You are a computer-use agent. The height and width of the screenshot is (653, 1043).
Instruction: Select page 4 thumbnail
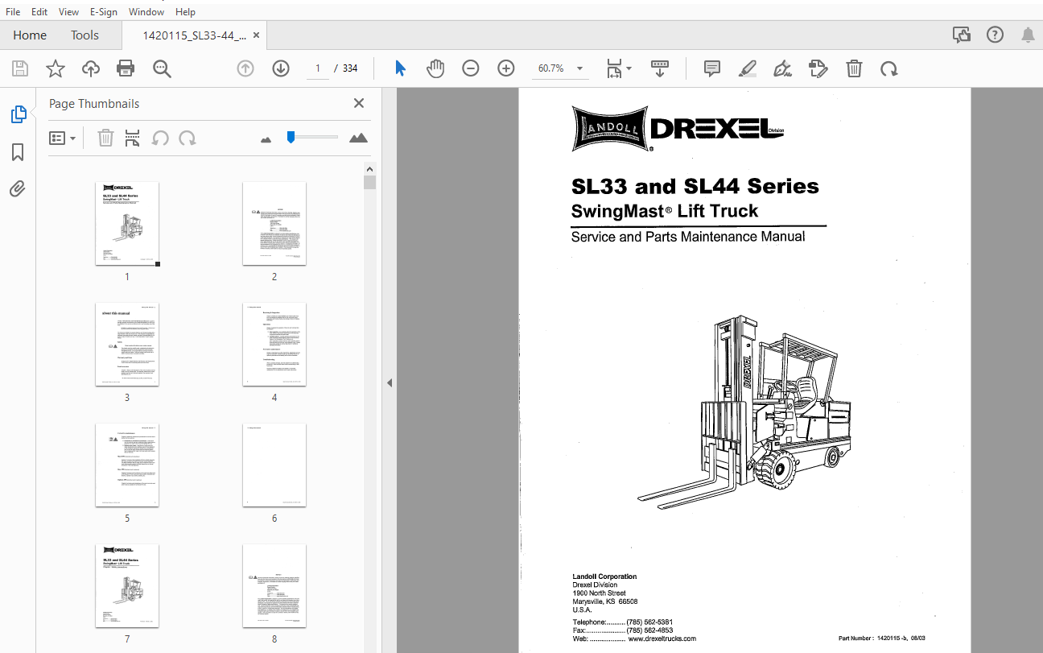(x=274, y=344)
